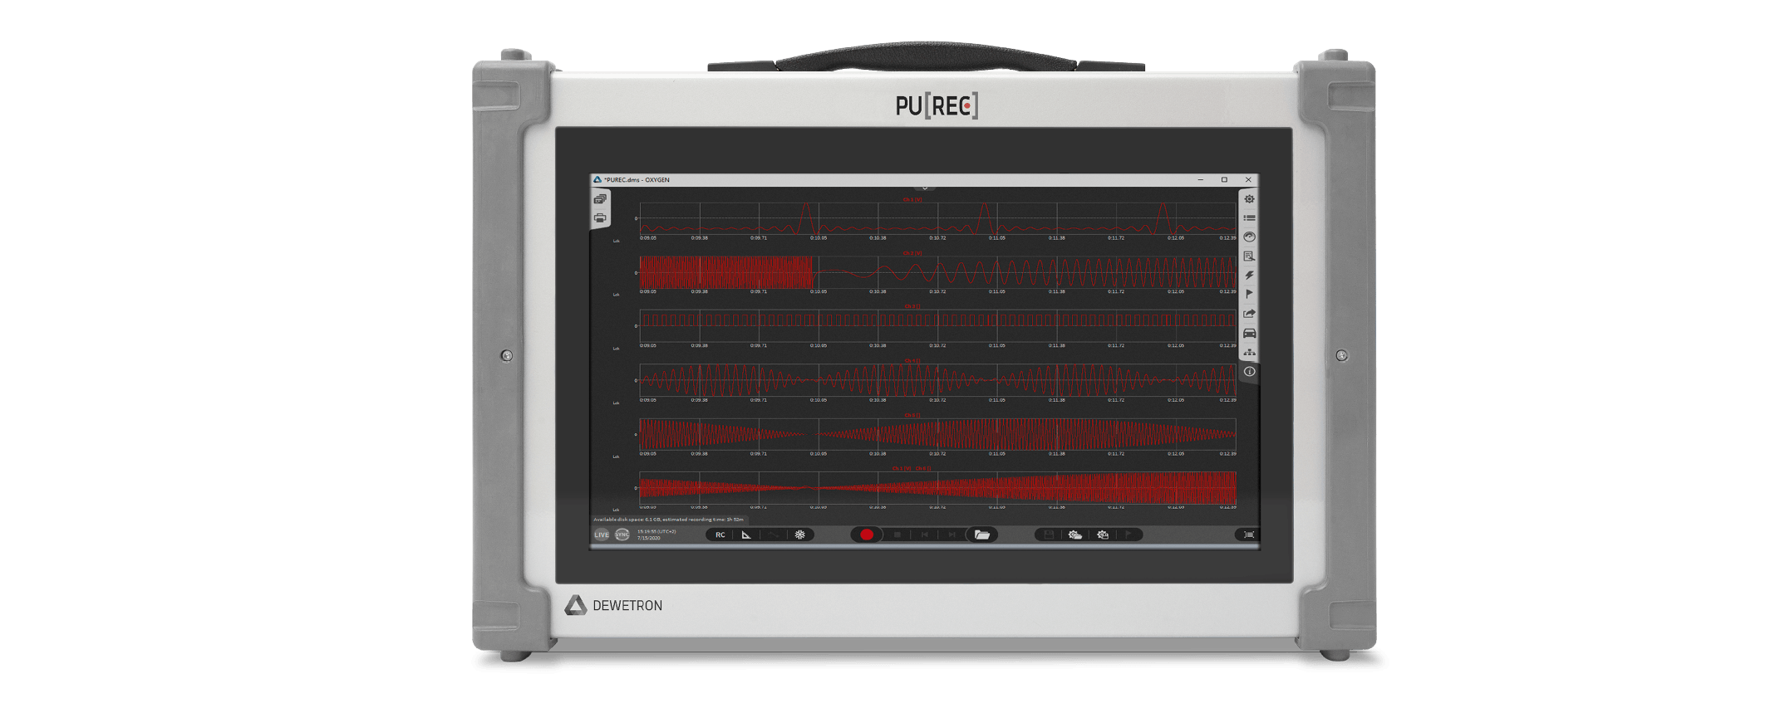The width and height of the screenshot is (1785, 708).
Task: Open the measurement properties sheet icon
Action: click(x=1249, y=256)
